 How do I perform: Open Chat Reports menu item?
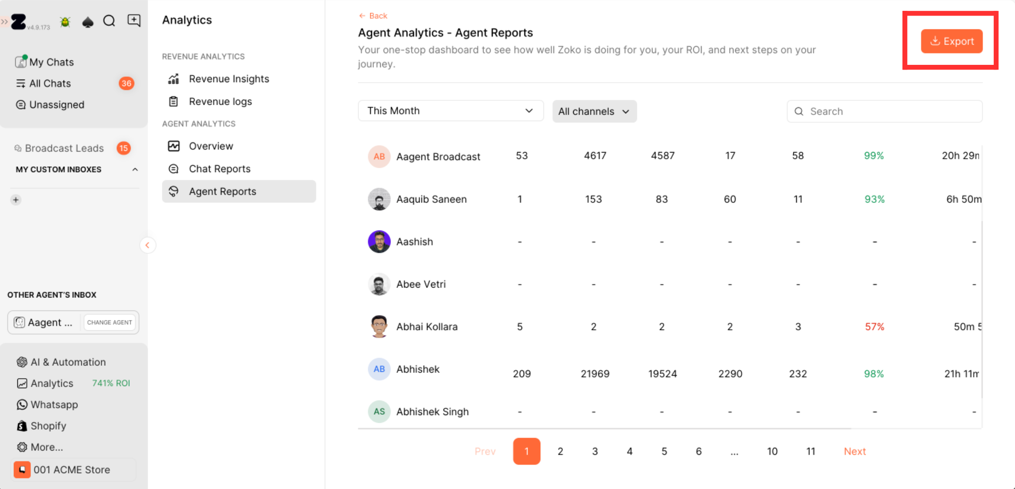click(x=220, y=169)
